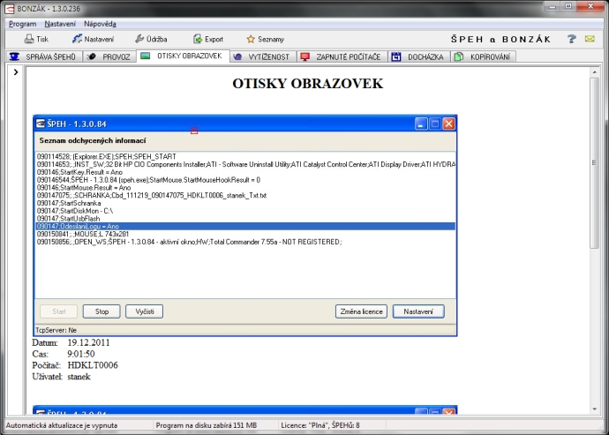Open Nastavení toolbar icon
Screen dimensions: 609x435
[x=77, y=39]
